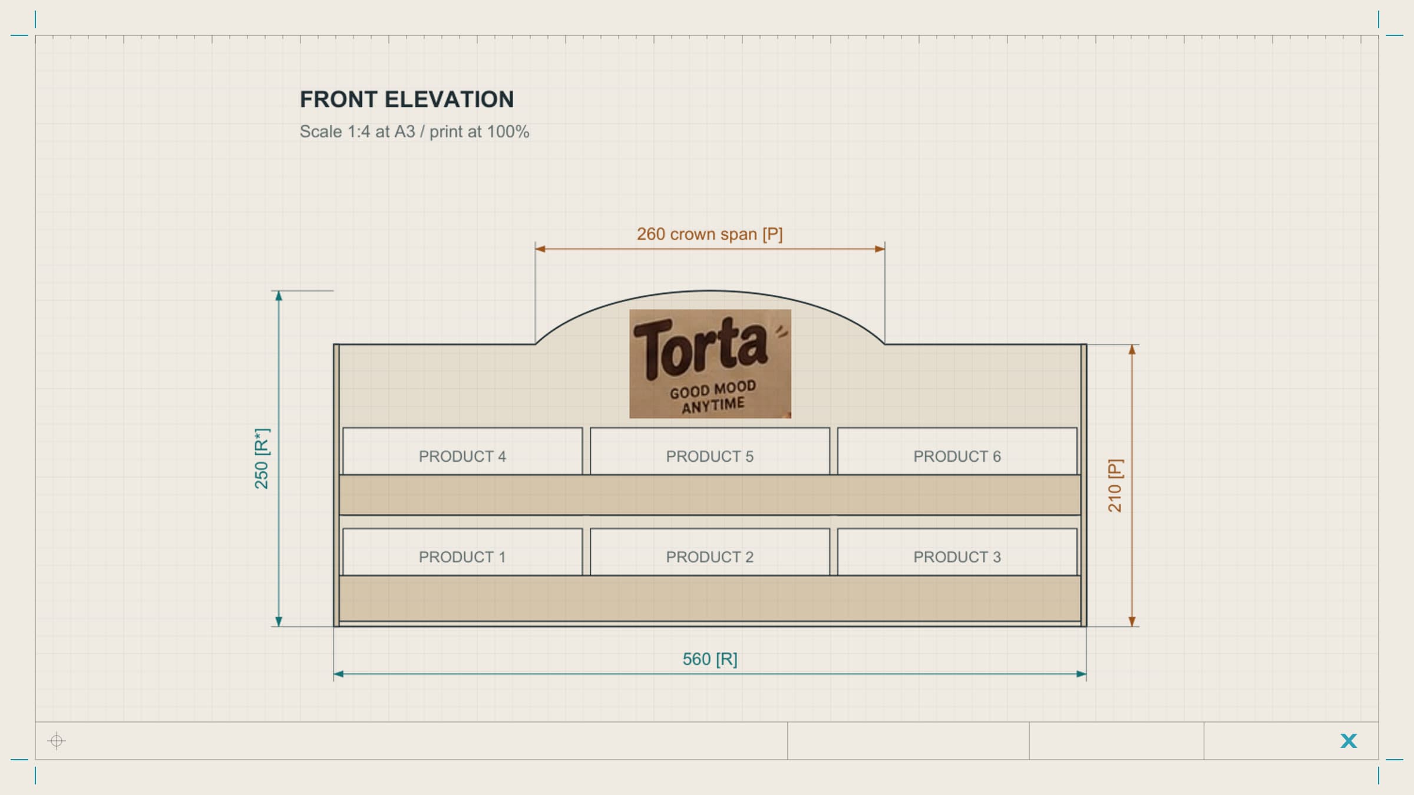Click the registration crosshair mark in title block

57,740
